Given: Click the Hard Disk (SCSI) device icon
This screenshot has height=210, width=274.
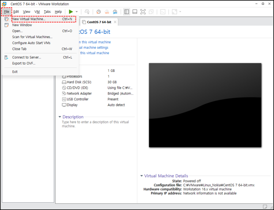Looking at the screenshot, I should point(64,82).
